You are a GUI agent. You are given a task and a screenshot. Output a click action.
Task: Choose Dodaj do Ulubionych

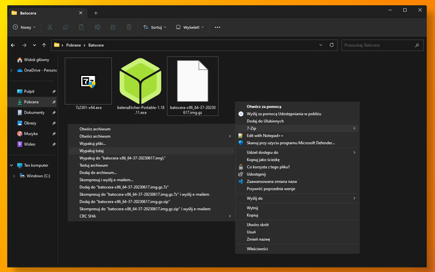click(297, 121)
